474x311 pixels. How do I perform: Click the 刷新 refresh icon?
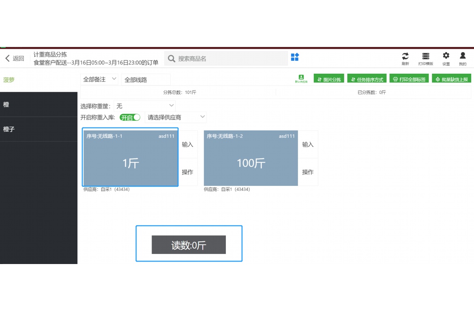[405, 57]
